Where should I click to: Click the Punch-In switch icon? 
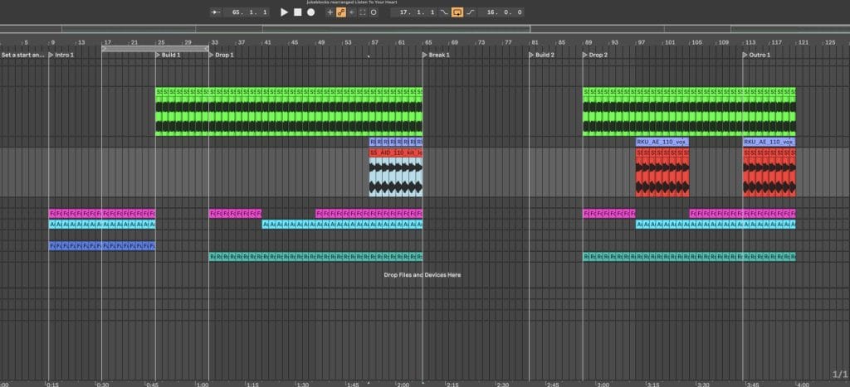point(443,12)
